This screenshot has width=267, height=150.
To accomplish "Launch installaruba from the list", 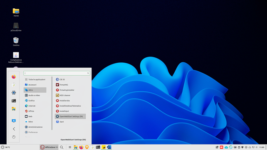I will (x=70, y=101).
